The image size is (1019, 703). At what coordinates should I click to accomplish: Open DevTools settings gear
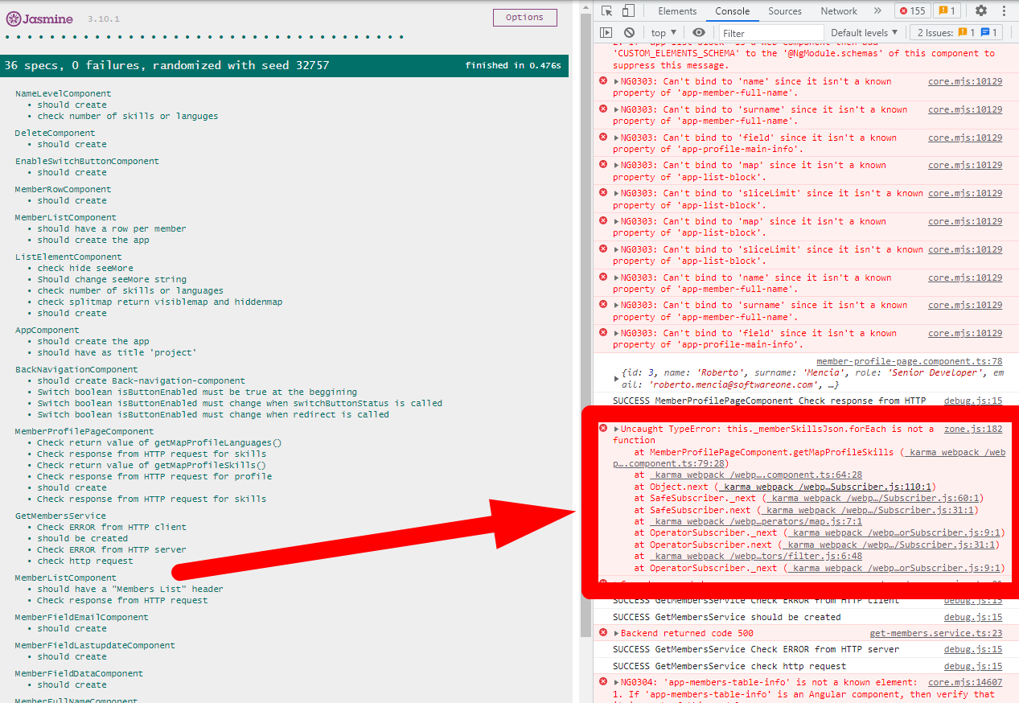(x=980, y=11)
